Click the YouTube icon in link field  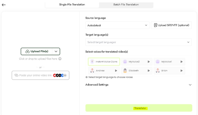55,75
